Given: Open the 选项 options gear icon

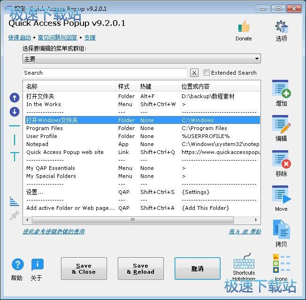Looking at the screenshot, I should (x=281, y=27).
